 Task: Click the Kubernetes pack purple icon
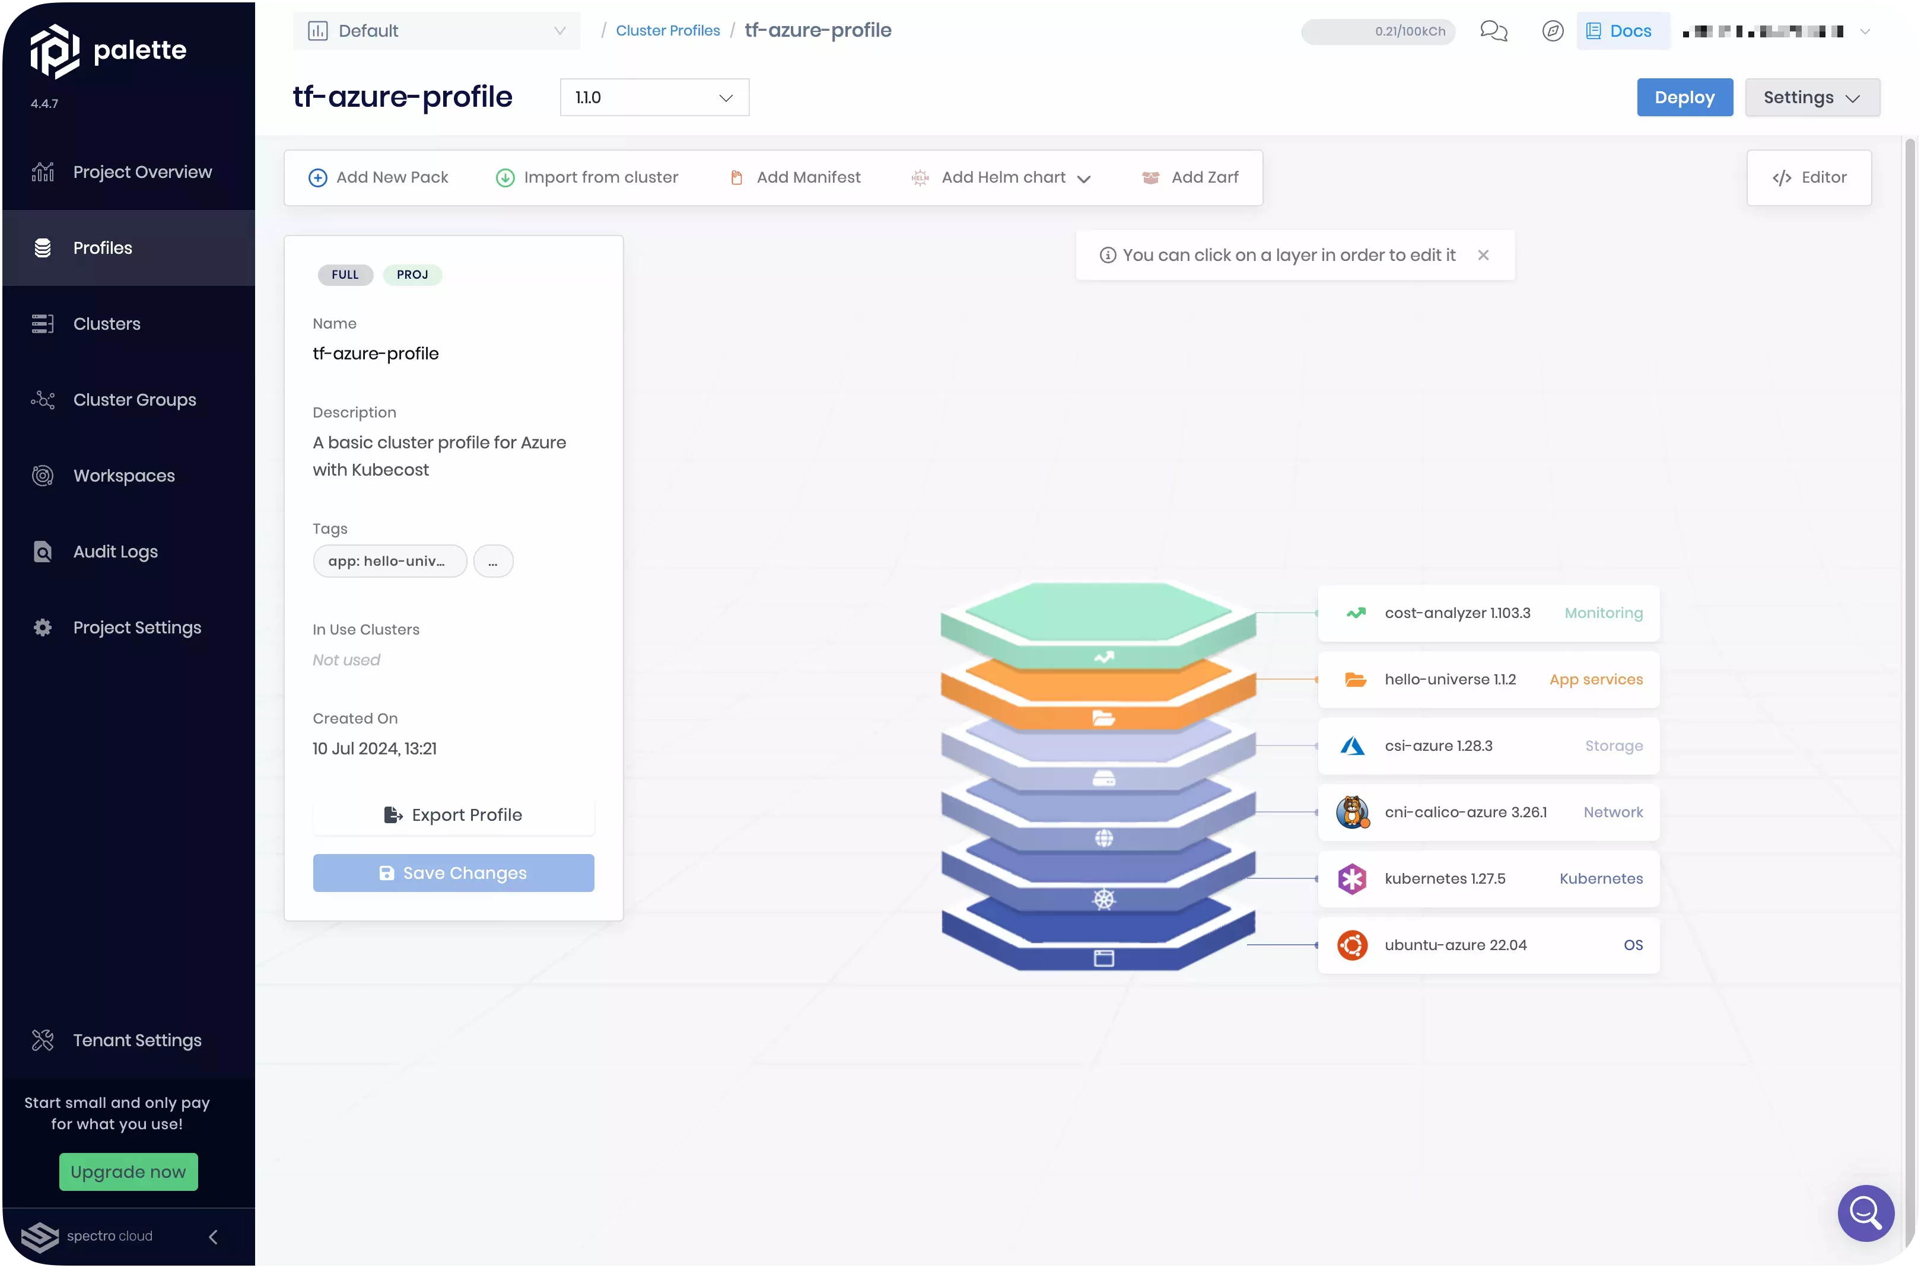(x=1351, y=879)
